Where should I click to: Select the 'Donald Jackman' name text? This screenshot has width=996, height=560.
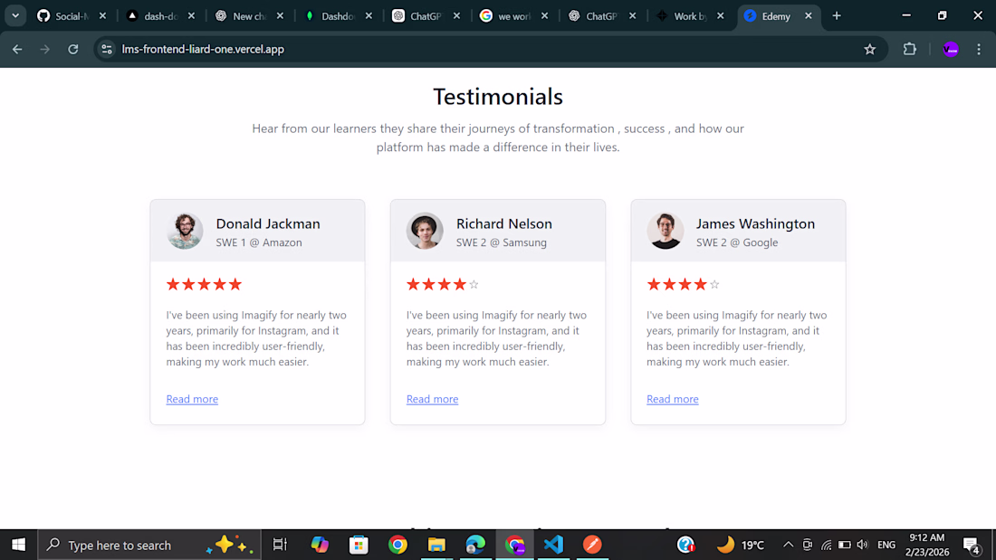[x=268, y=223]
